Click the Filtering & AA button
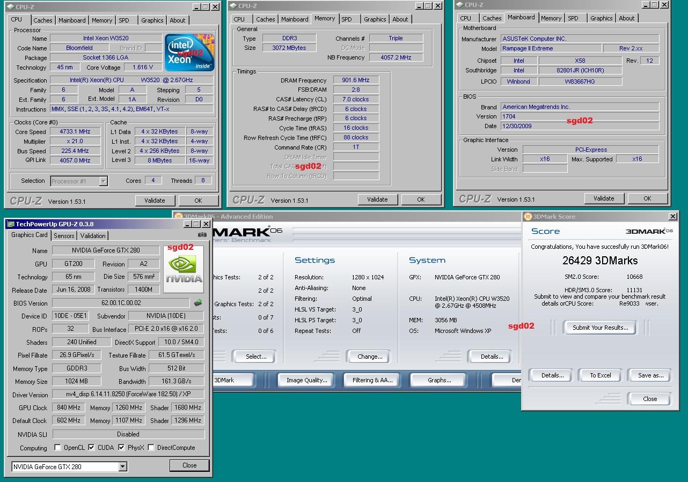This screenshot has width=688, height=482. pos(372,380)
